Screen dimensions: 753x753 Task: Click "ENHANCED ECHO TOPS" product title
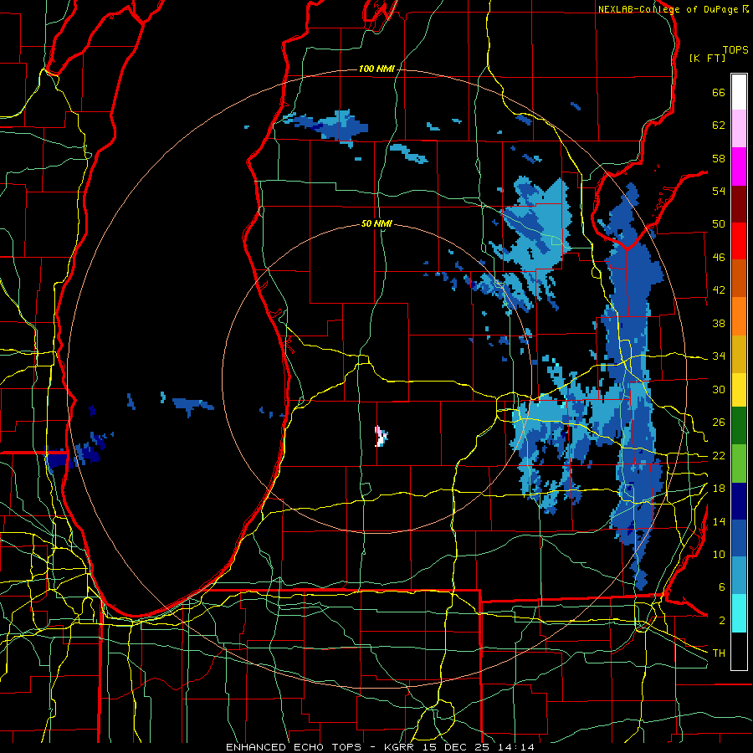(x=294, y=747)
